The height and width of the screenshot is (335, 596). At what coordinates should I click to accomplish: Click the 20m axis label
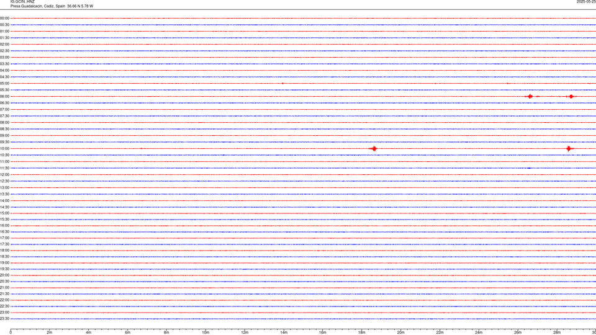point(400,333)
